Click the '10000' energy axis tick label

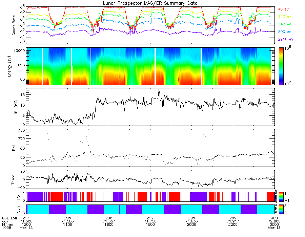tap(19, 51)
